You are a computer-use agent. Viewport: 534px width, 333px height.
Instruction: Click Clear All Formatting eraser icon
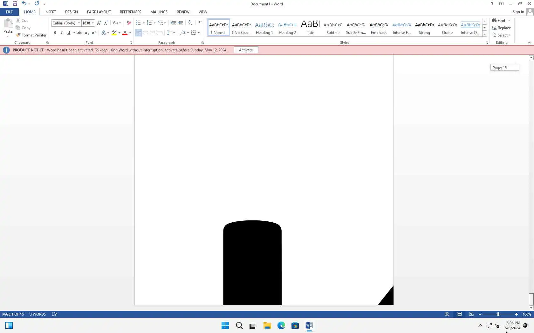[129, 23]
